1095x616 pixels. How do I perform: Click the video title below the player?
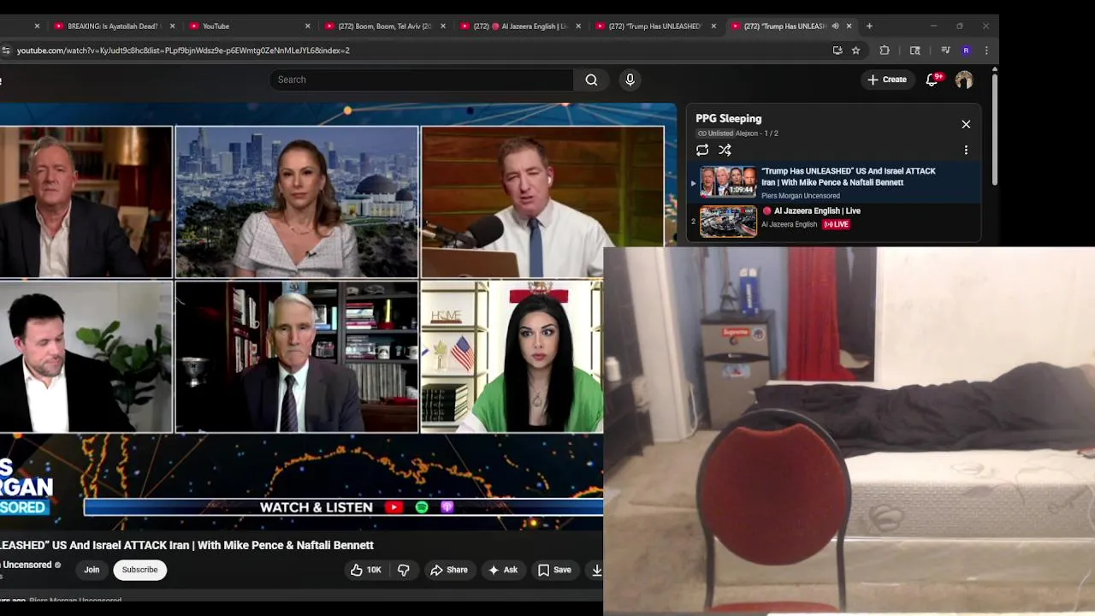point(186,545)
